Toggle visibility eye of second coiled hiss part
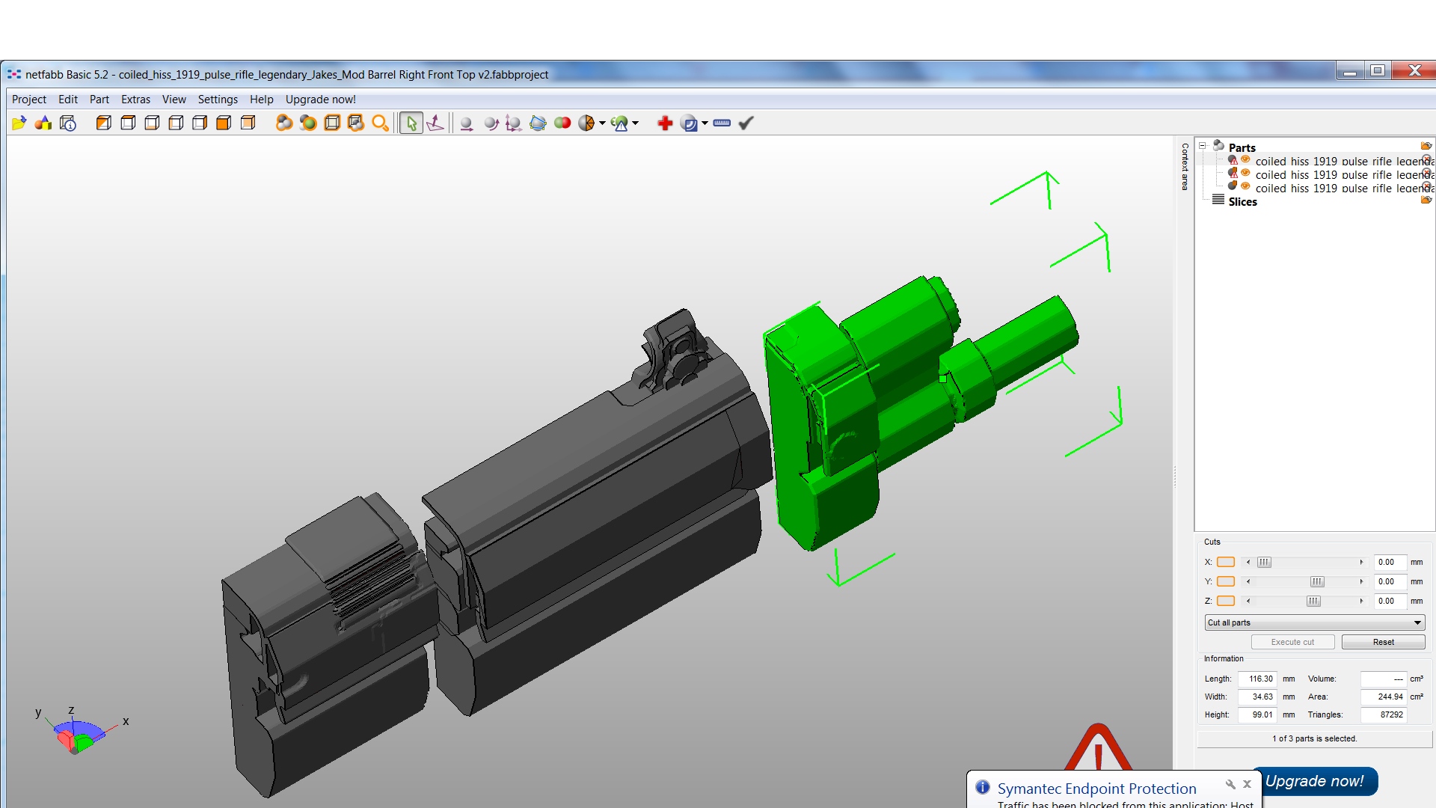 pos(1245,174)
